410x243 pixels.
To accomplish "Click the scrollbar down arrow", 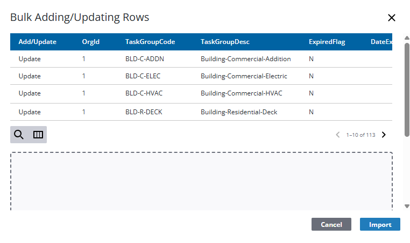I will click(407, 207).
